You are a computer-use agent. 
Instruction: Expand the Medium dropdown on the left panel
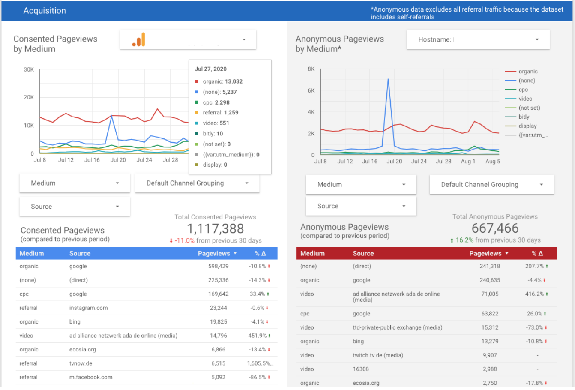click(74, 183)
